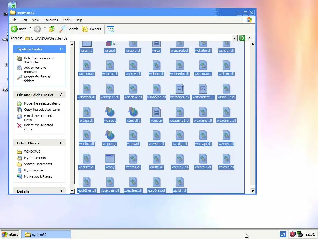Select the xpsp1res.dll file icon
This screenshot has height=239, width=318.
pyautogui.click(x=110, y=182)
